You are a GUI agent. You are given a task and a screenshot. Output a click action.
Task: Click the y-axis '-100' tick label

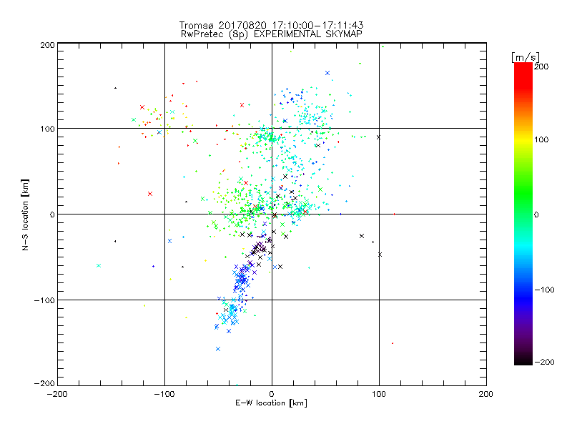click(44, 300)
